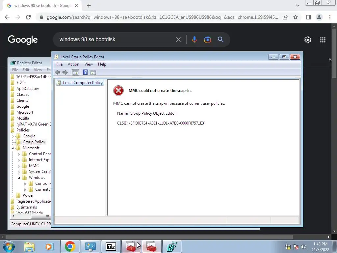Click the Chrome address bar URL

162,17
